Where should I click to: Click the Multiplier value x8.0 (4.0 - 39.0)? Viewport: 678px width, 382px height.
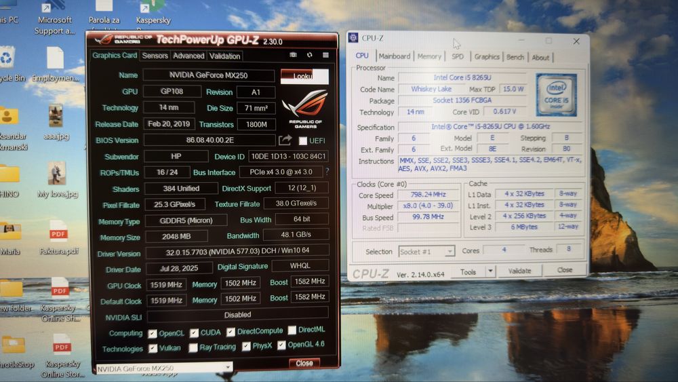[428, 206]
